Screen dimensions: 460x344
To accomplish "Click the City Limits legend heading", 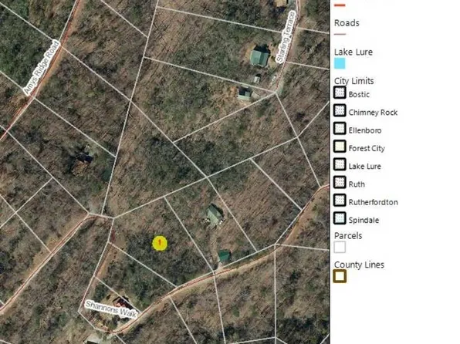I will [353, 81].
